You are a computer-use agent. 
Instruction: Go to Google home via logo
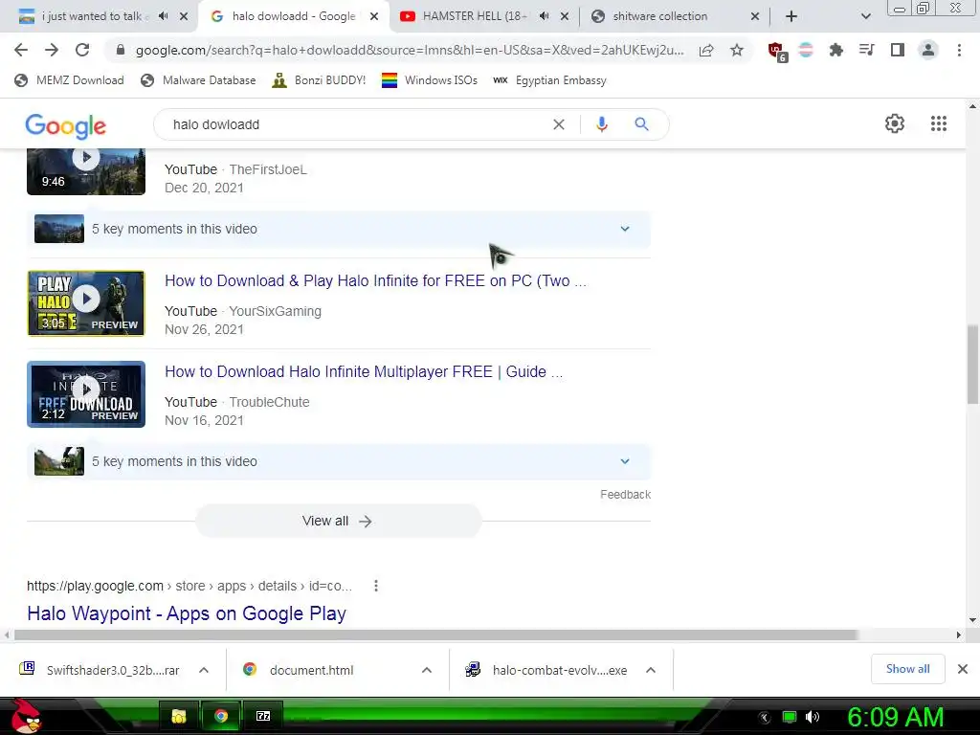(66, 126)
